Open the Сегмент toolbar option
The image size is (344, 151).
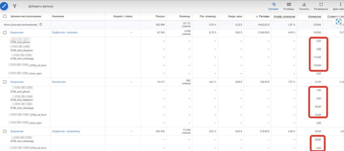click(273, 6)
